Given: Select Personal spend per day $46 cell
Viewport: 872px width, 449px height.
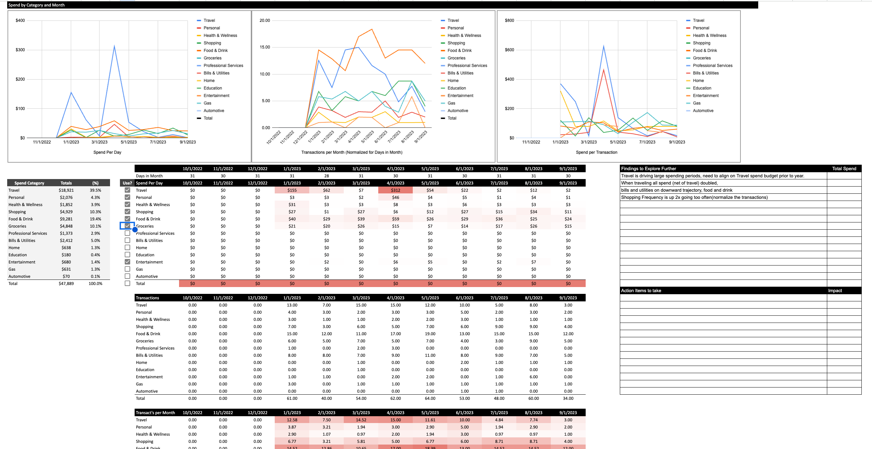Looking at the screenshot, I should (x=395, y=197).
